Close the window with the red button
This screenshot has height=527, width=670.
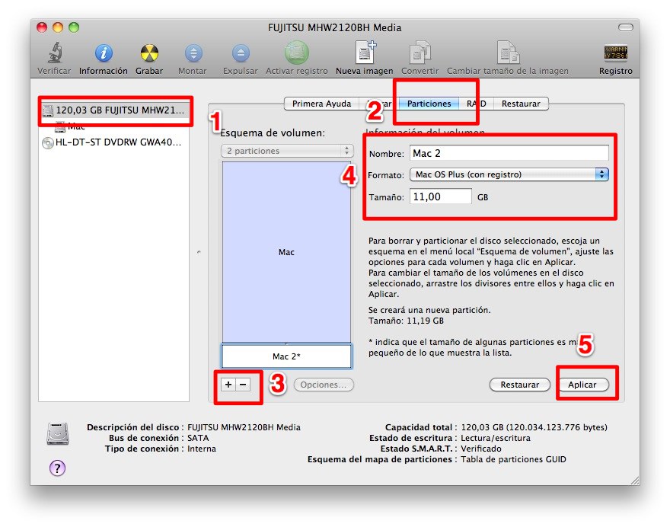click(41, 27)
